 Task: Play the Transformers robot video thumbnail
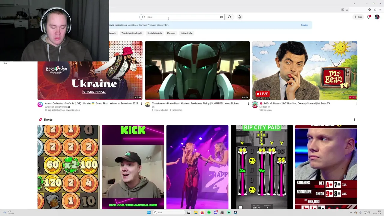[197, 70]
